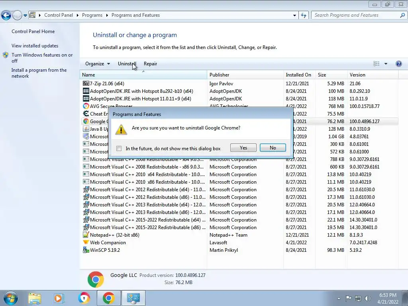Viewport: 408px width, 306px height.
Task: Click the large Chrome logo in details pane
Action: click(96, 279)
